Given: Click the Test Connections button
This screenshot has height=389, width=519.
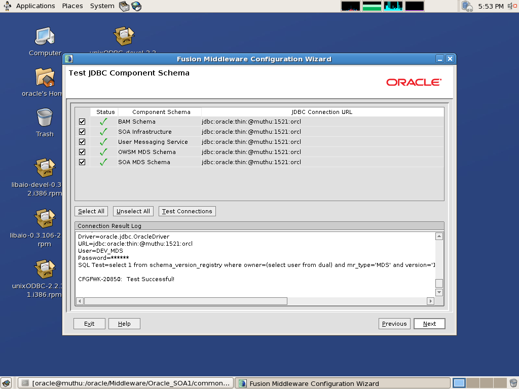Looking at the screenshot, I should 187,211.
